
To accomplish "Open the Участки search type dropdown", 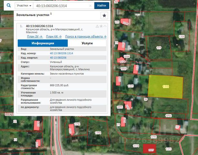I will pos(24,6).
